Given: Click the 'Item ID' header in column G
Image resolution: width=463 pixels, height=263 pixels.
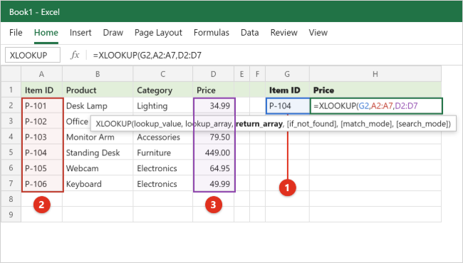Looking at the screenshot, I should click(287, 90).
